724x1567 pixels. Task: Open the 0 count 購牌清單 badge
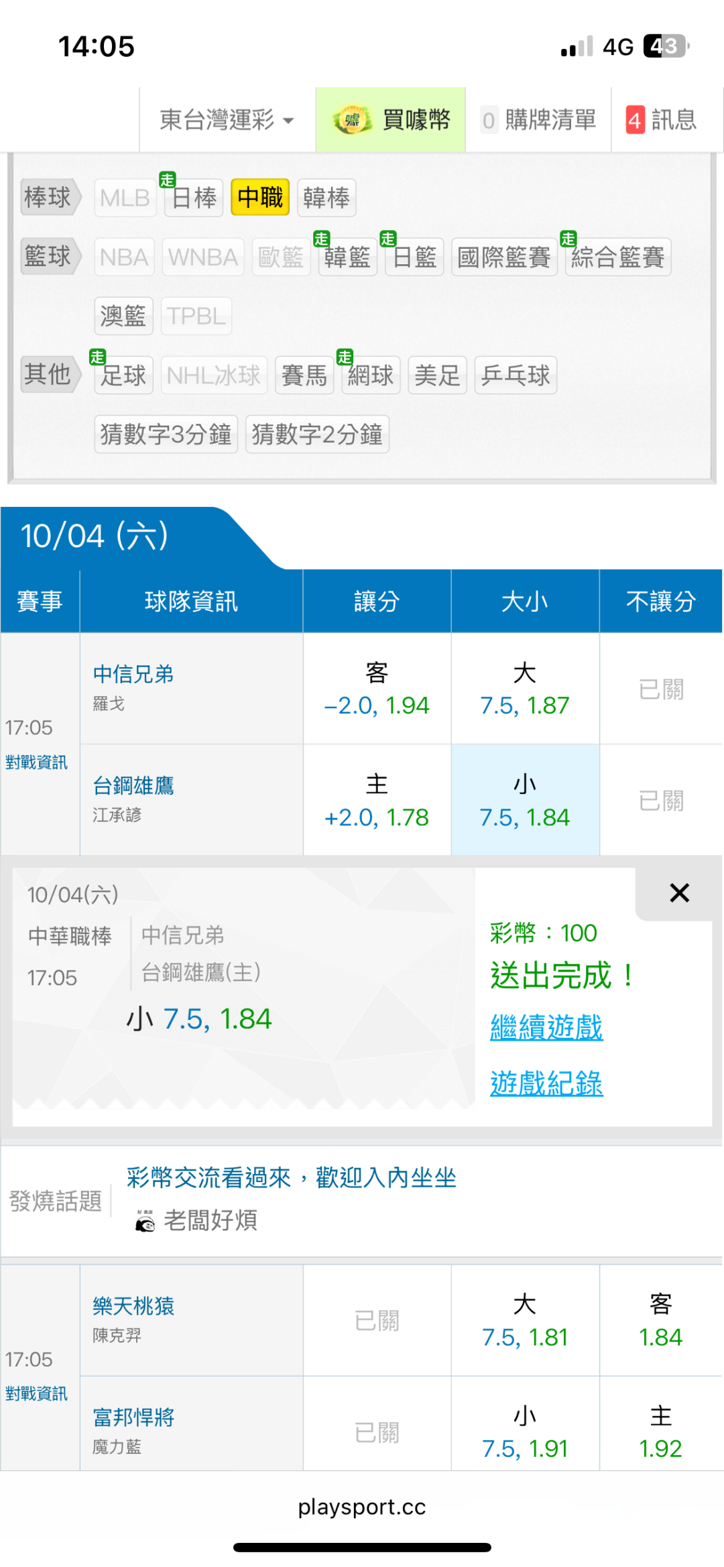tap(489, 121)
